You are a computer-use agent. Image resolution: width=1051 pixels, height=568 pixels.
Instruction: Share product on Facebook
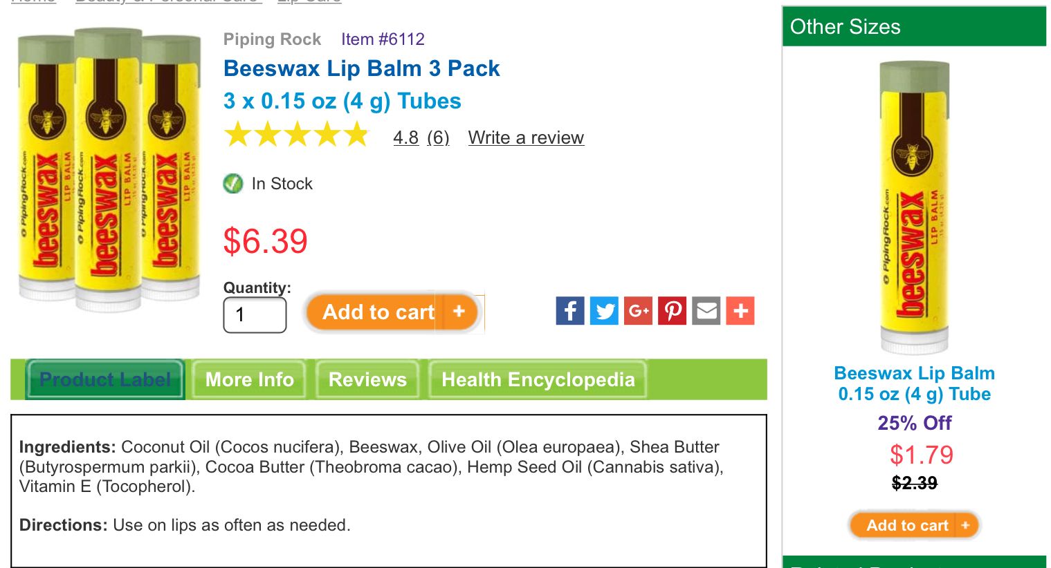point(569,311)
